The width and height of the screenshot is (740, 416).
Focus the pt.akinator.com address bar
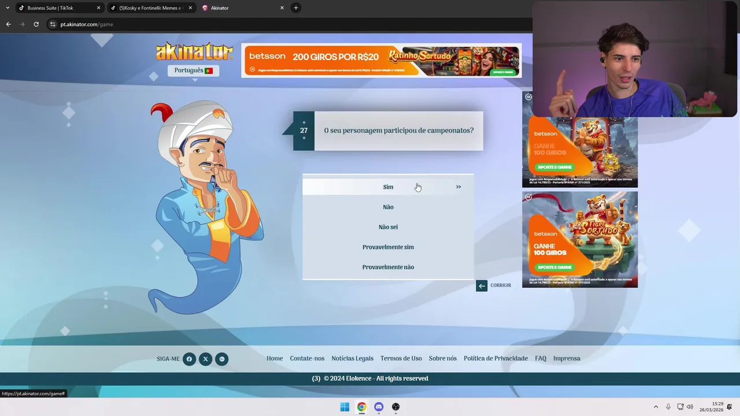pyautogui.click(x=289, y=24)
